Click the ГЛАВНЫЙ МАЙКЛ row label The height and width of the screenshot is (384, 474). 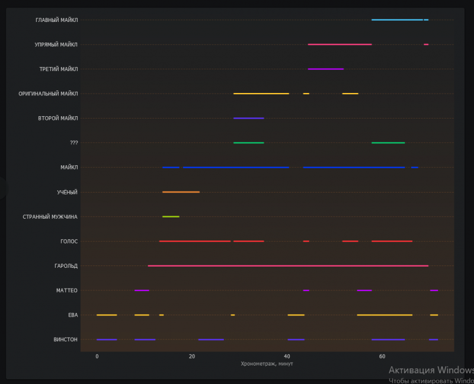point(56,20)
